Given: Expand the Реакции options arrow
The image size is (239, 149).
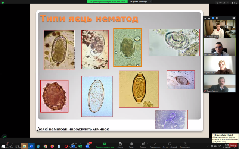Looking at the screenshot, I should (147, 144).
